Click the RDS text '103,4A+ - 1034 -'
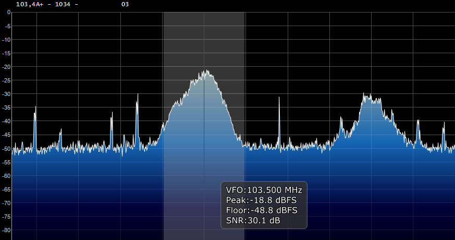This screenshot has height=240, width=455. pyautogui.click(x=47, y=4)
